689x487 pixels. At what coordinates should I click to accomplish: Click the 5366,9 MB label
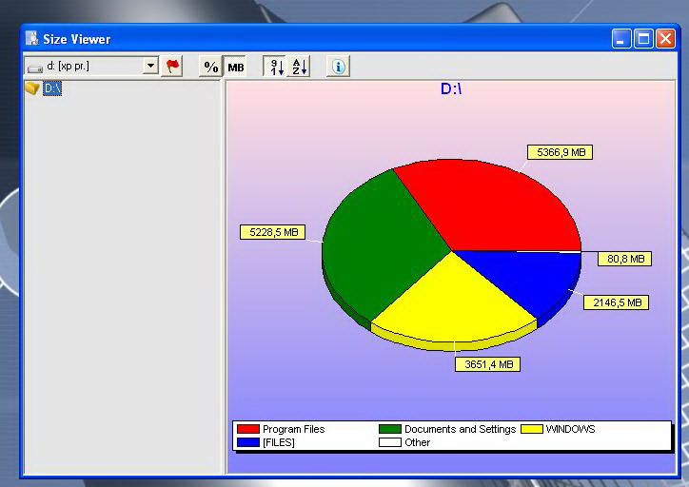point(561,152)
